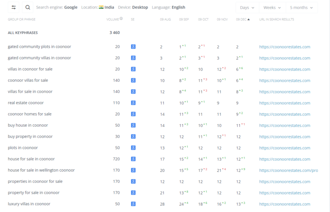Click the Group or Phrase column header
Screen dimensions: 330x212
pyautogui.click(x=22, y=19)
